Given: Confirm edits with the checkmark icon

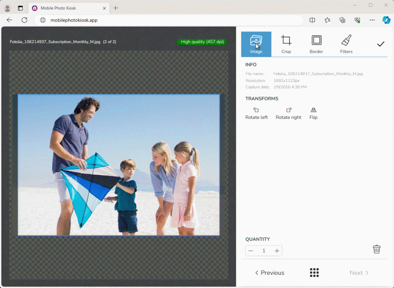Looking at the screenshot, I should [x=381, y=44].
